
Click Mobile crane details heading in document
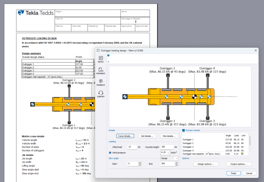coord(33,136)
